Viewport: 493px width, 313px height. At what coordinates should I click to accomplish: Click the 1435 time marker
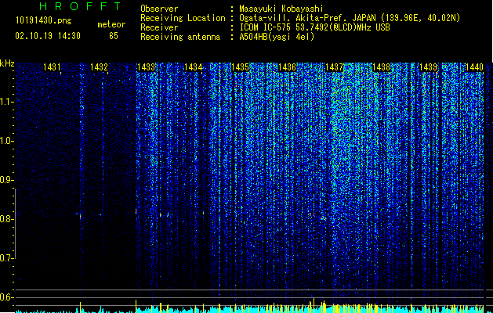tap(240, 67)
